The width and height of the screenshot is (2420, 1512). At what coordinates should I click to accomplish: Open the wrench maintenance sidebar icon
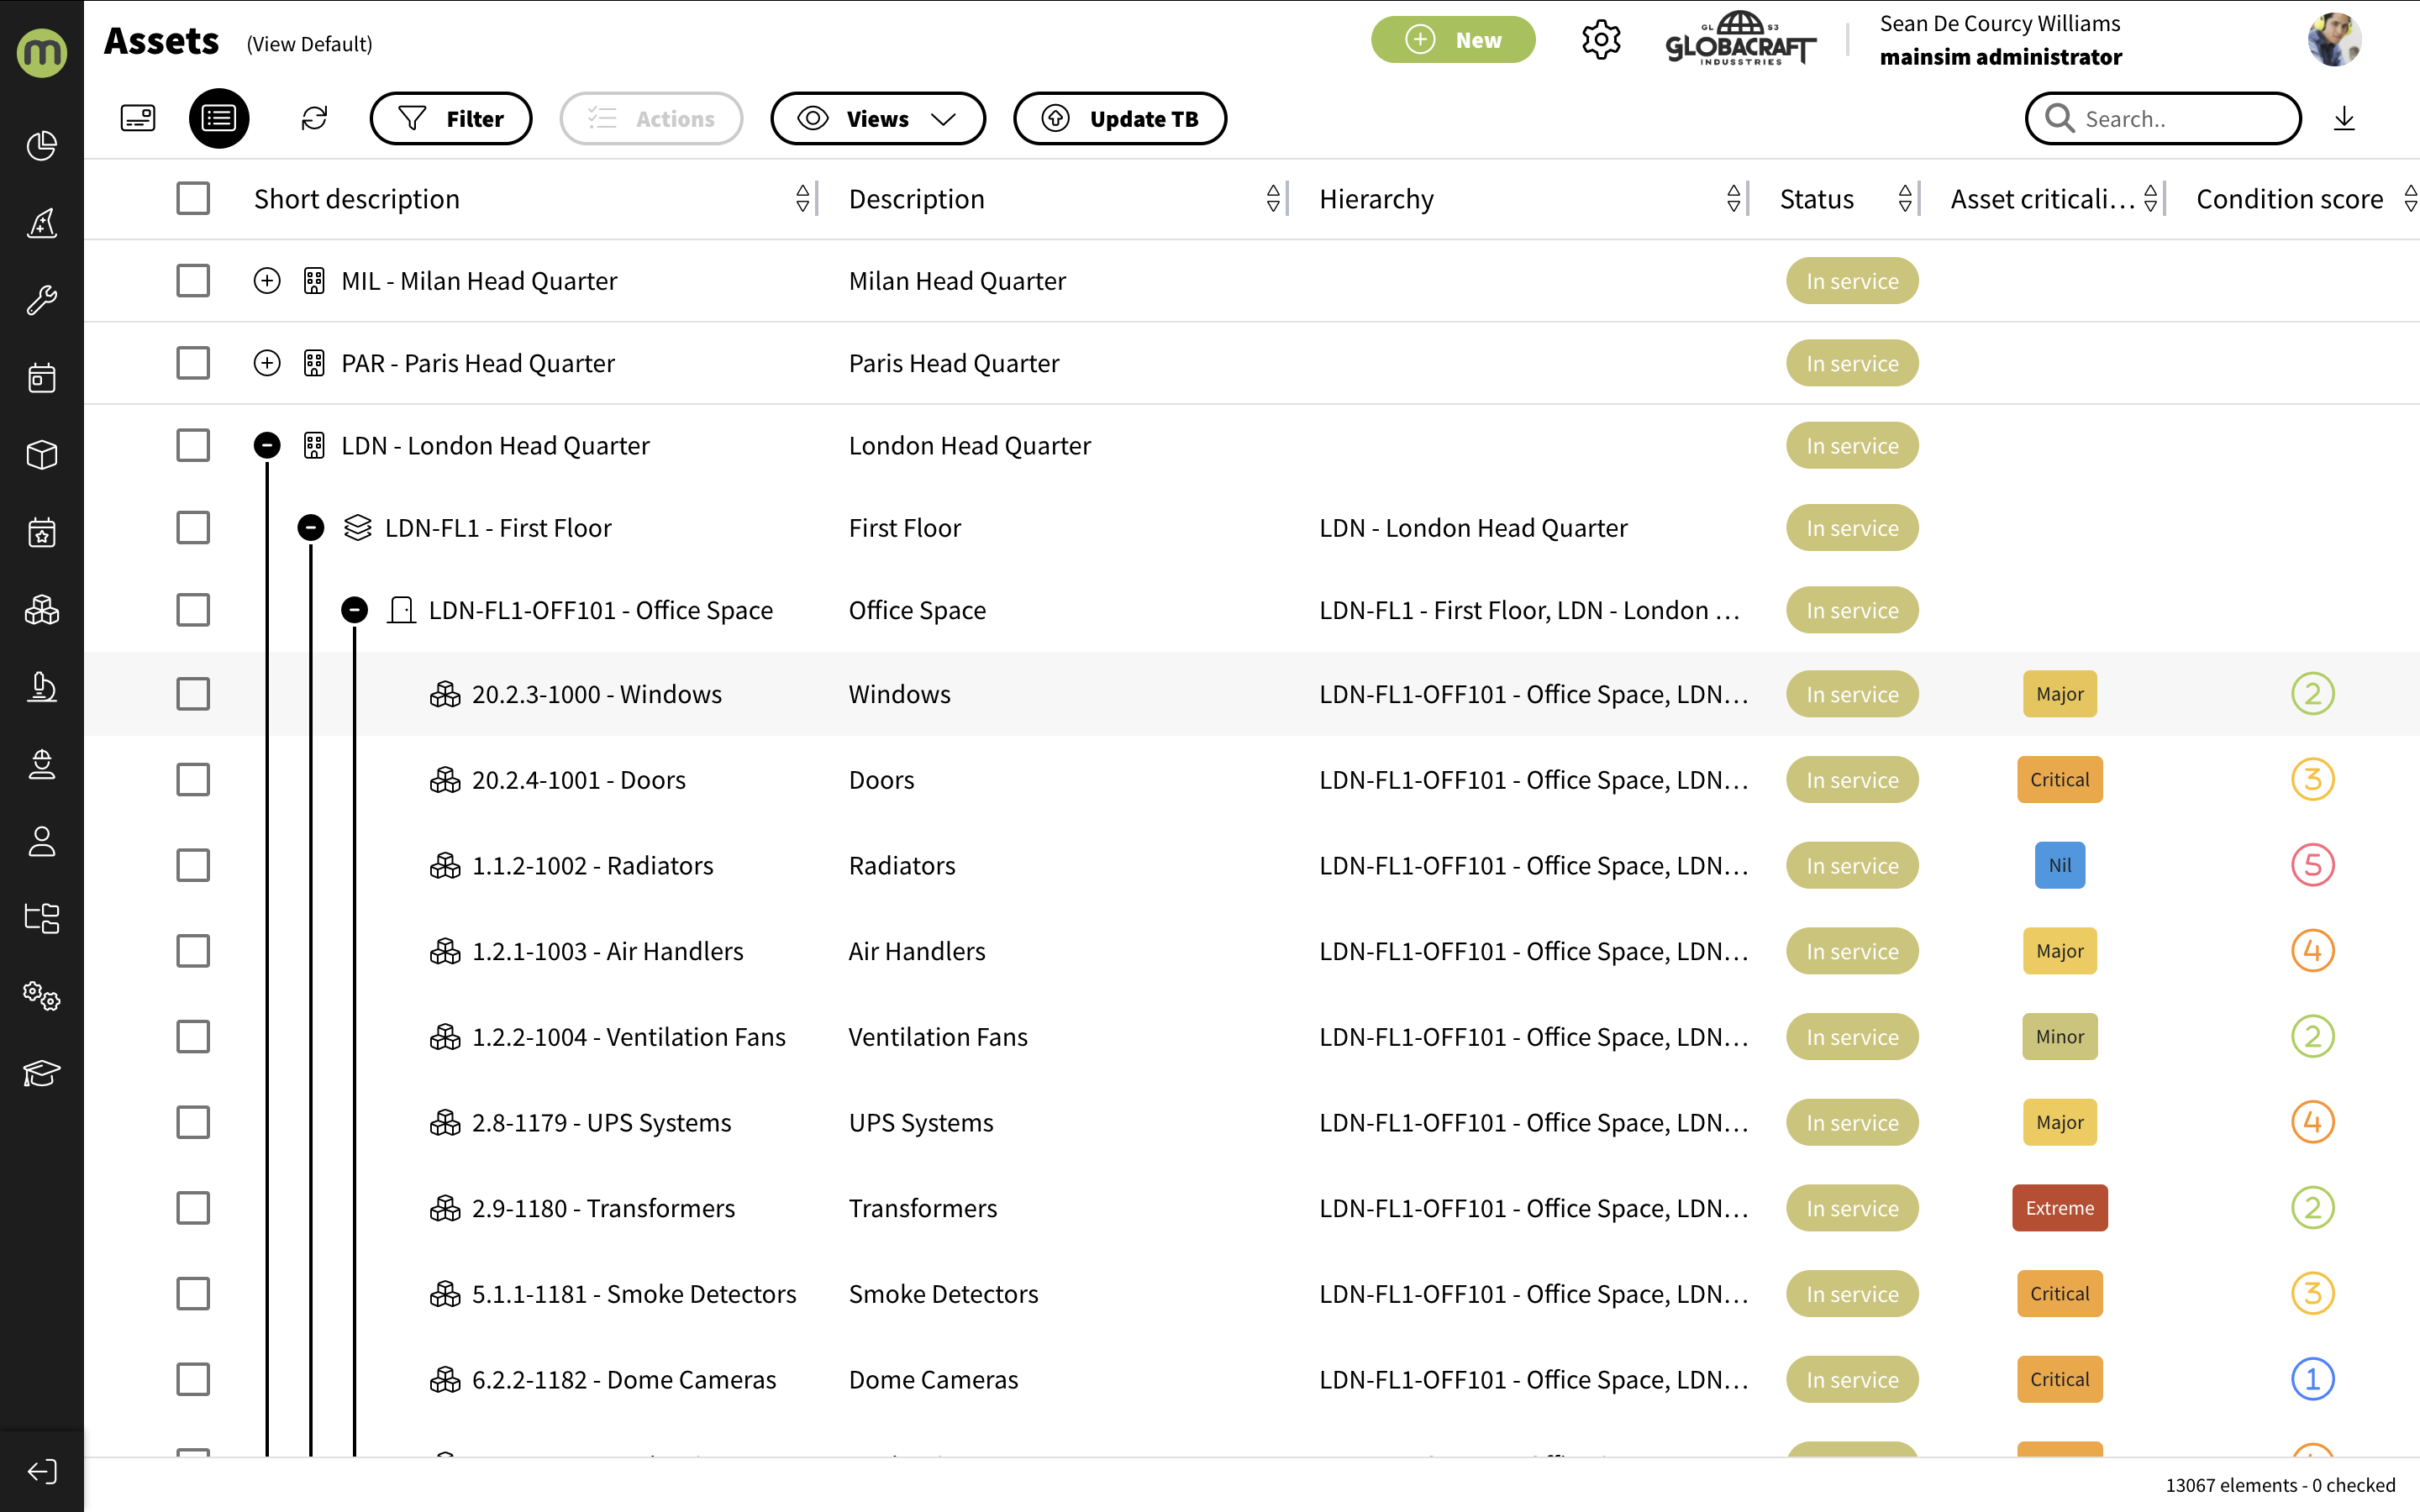click(42, 300)
